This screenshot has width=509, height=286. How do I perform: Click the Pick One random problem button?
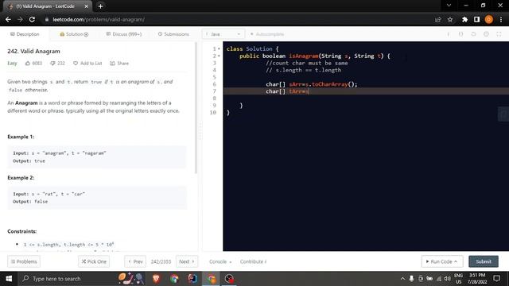pyautogui.click(x=94, y=261)
